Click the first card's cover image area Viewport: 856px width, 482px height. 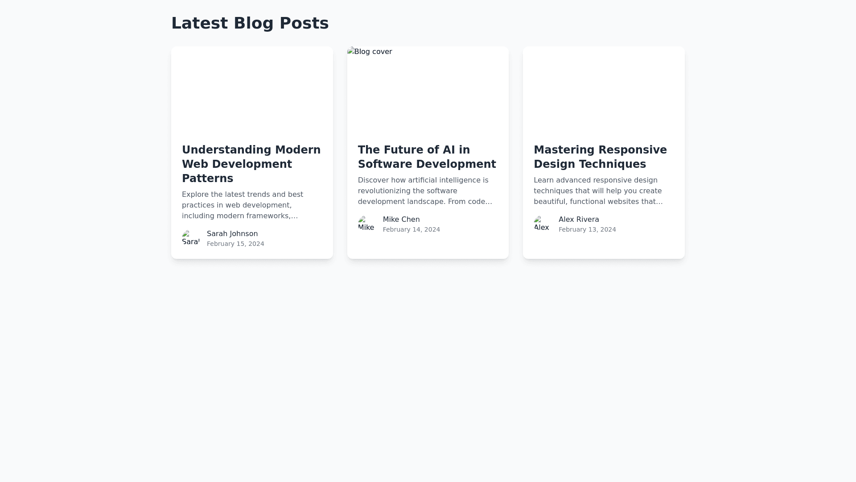252,89
